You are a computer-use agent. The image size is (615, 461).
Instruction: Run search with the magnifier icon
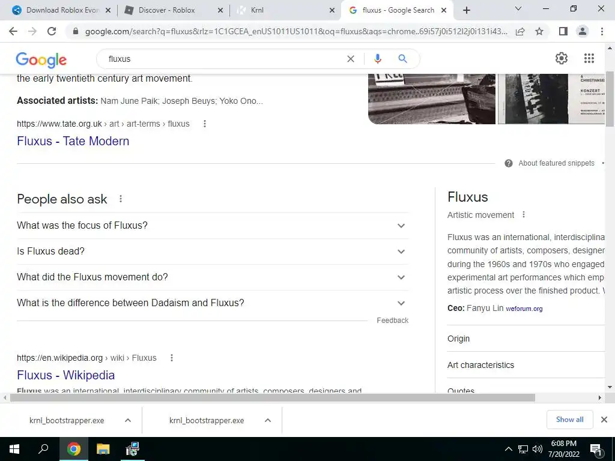402,59
